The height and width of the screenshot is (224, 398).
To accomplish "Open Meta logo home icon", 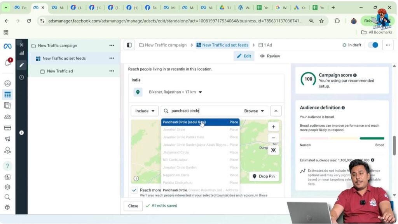I will (7, 46).
